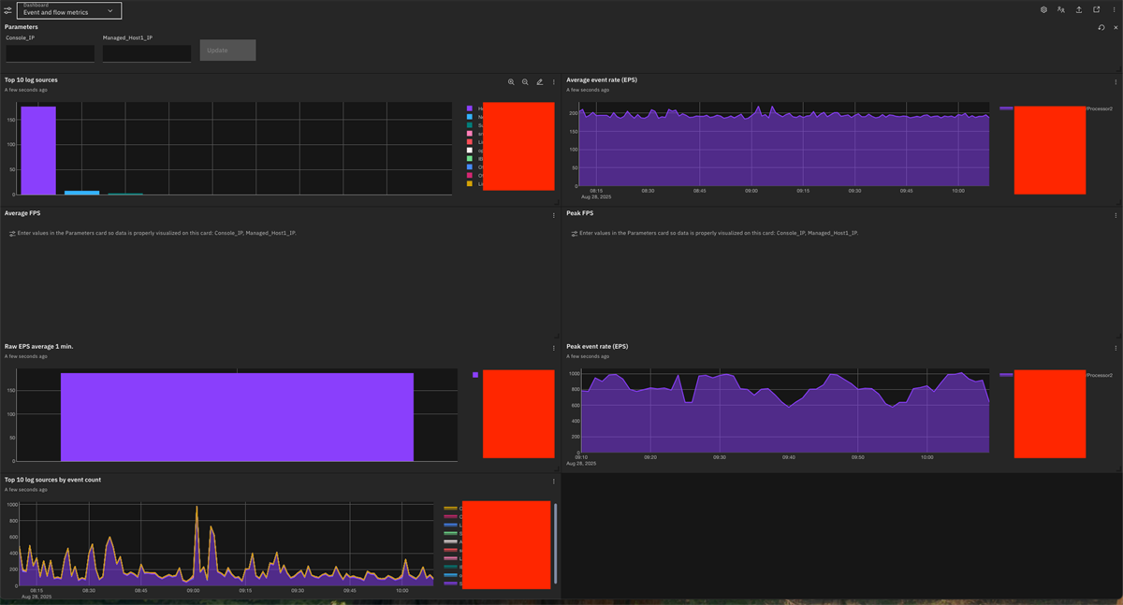
Task: Click the Top 10 log sources by event count title
Action: (x=52, y=480)
